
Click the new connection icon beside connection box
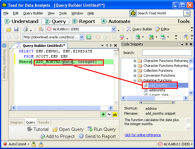(41, 29)
